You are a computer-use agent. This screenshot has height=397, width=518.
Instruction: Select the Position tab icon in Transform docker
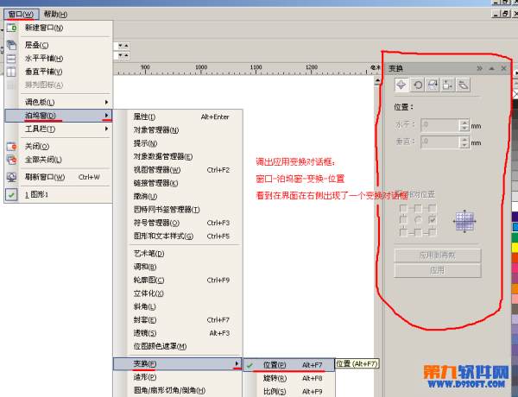401,85
